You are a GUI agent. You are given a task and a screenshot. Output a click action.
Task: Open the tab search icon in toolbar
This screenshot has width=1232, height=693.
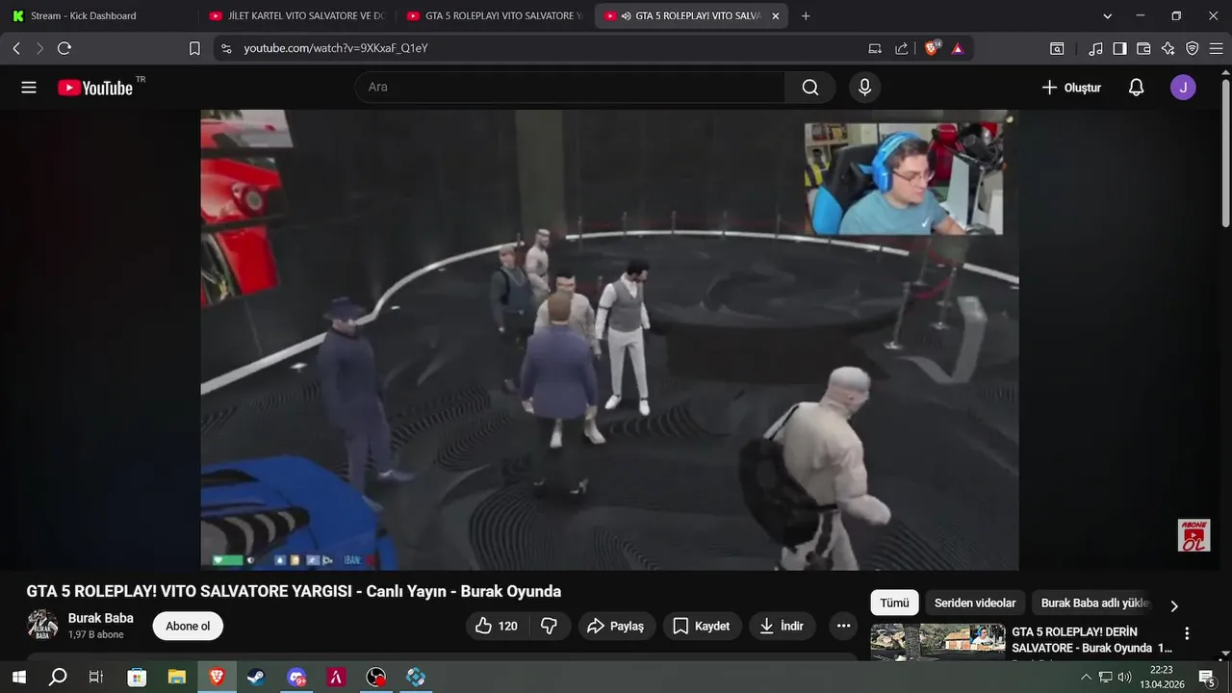click(x=1057, y=48)
